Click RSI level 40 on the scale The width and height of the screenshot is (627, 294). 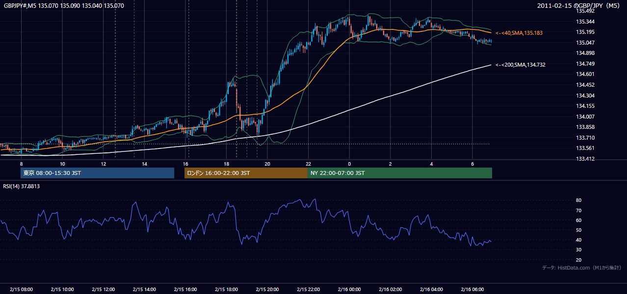pyautogui.click(x=579, y=240)
